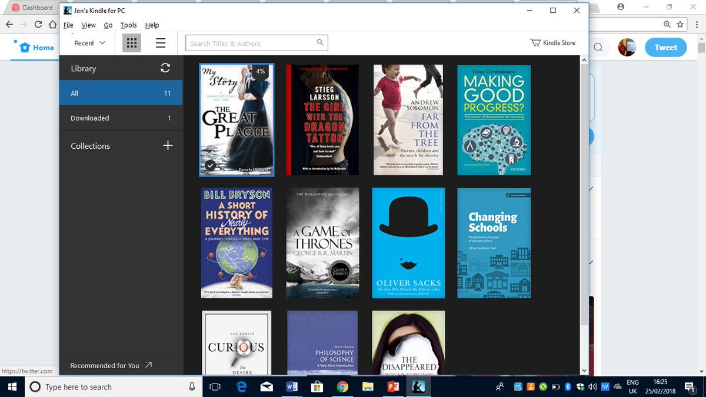Switch Kindle library to grid view
Image resolution: width=706 pixels, height=397 pixels.
(132, 43)
